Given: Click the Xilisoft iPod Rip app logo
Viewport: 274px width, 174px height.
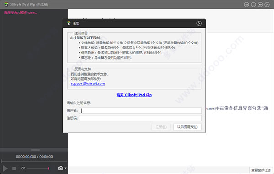Looking at the screenshot, I should [6, 5].
